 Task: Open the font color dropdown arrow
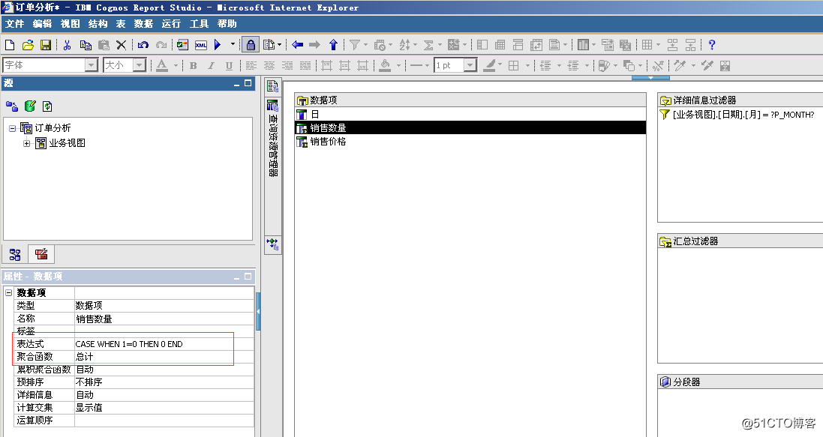(x=176, y=65)
